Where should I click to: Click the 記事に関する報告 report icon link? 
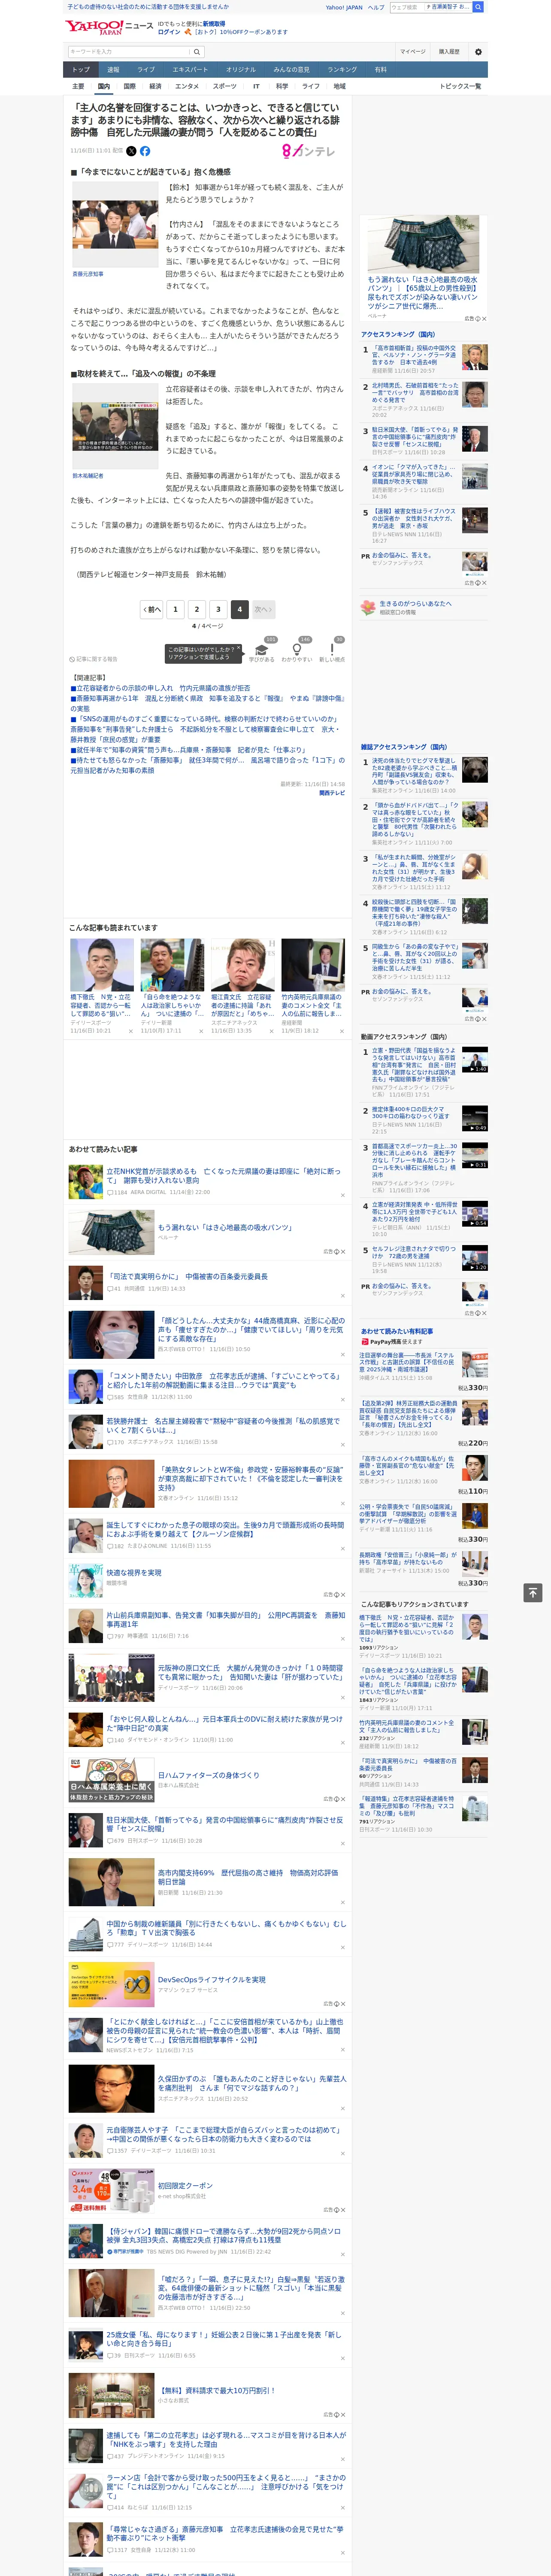(x=94, y=659)
